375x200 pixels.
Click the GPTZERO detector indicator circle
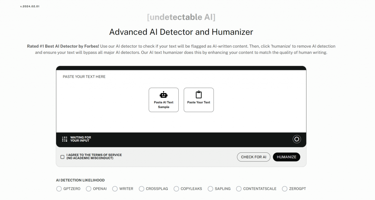point(59,189)
